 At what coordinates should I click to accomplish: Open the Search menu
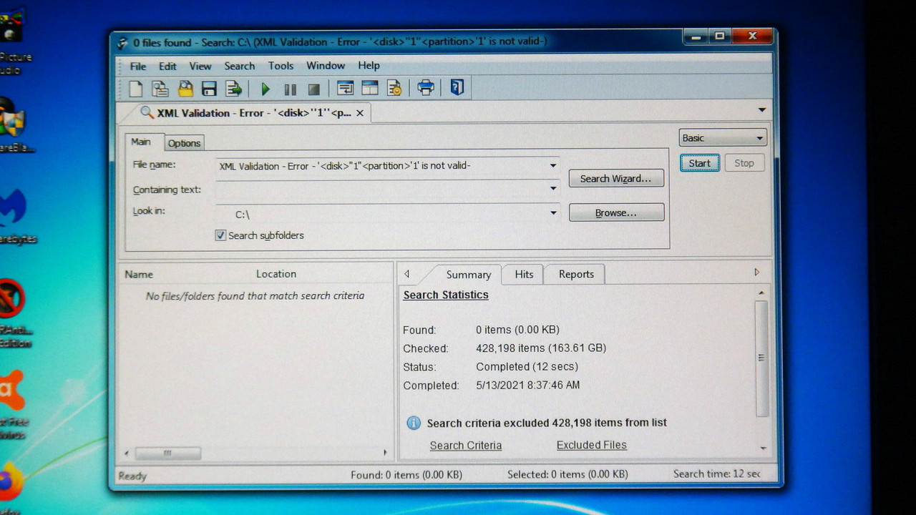(x=239, y=66)
